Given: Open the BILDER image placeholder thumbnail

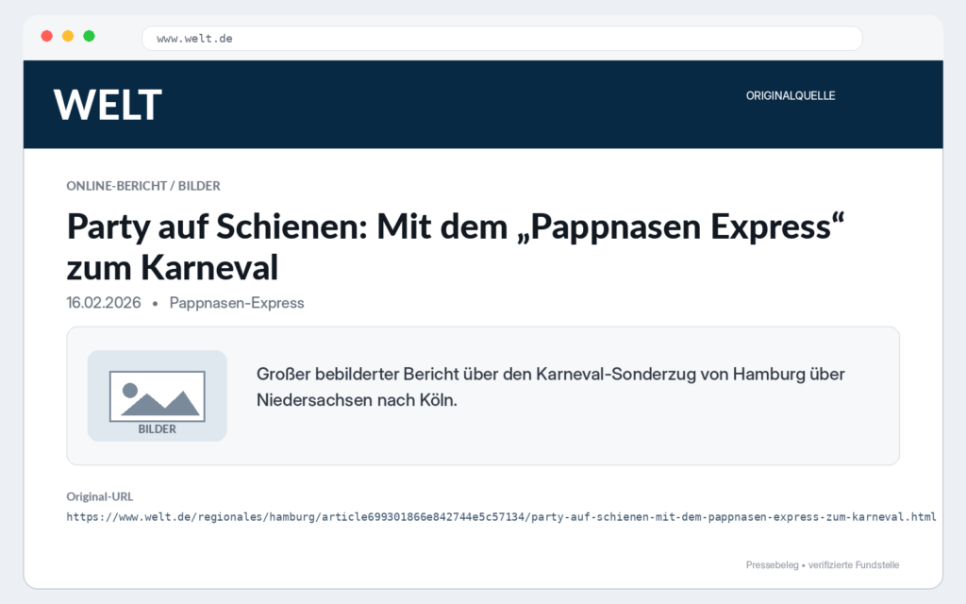Looking at the screenshot, I should (x=158, y=395).
